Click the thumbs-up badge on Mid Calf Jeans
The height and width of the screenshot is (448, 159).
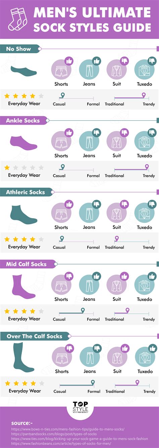coord(97,276)
